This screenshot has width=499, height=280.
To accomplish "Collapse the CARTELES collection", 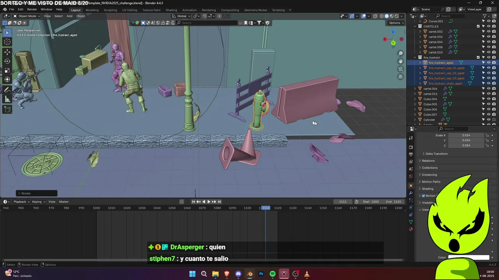I will click(415, 26).
